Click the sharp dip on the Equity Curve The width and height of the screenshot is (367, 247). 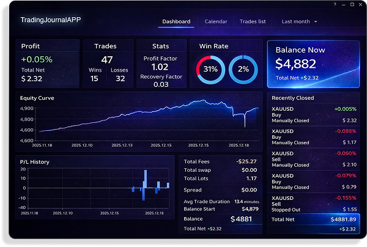pyautogui.click(x=245, y=125)
